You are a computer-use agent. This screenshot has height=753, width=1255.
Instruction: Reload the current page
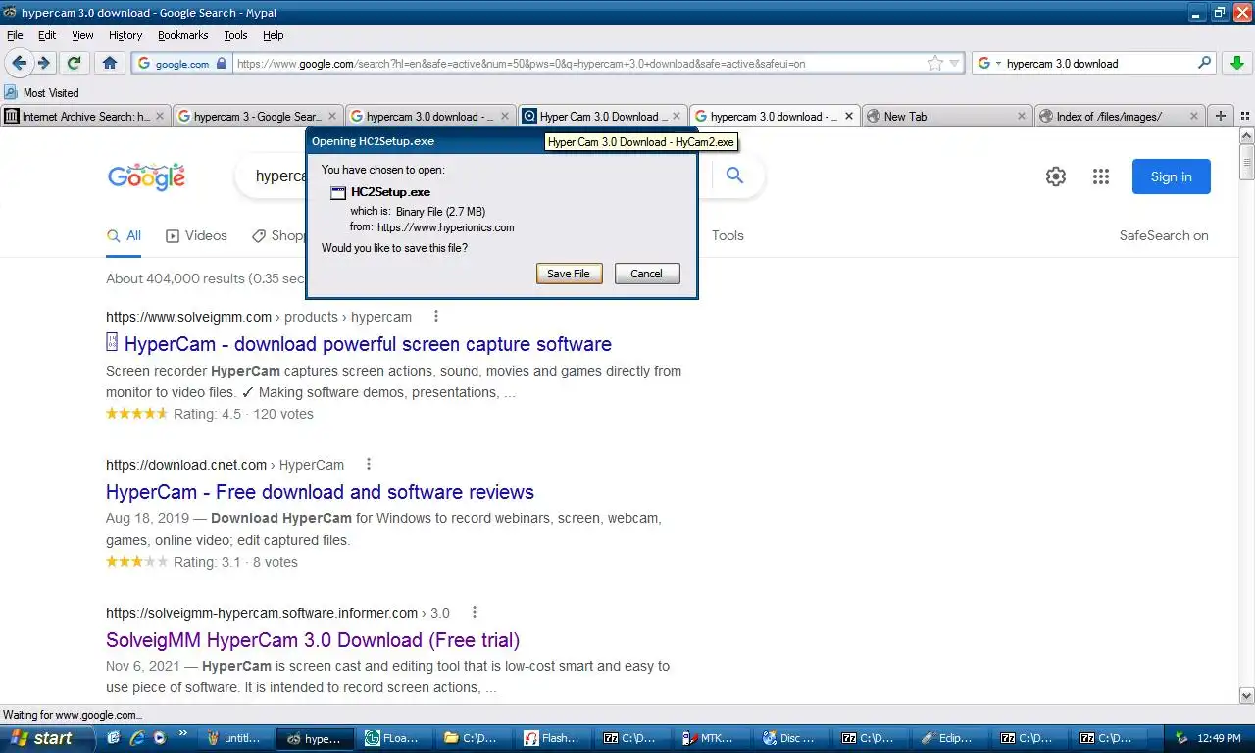pos(74,63)
